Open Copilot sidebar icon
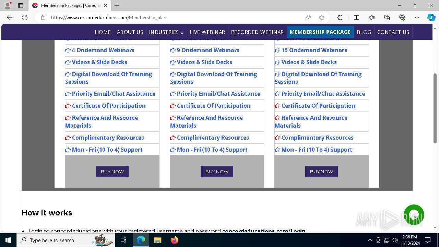 click(x=431, y=17)
